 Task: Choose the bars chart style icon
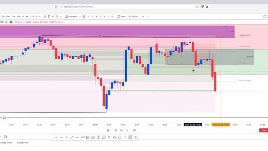click(45, 17)
